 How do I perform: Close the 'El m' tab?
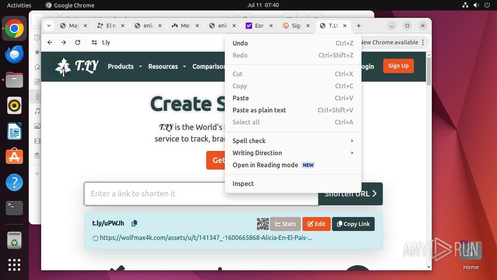(x=123, y=26)
